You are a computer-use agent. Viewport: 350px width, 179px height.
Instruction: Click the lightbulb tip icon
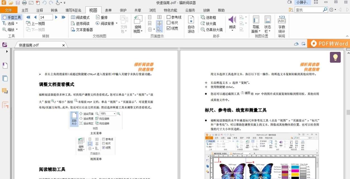[335, 57]
